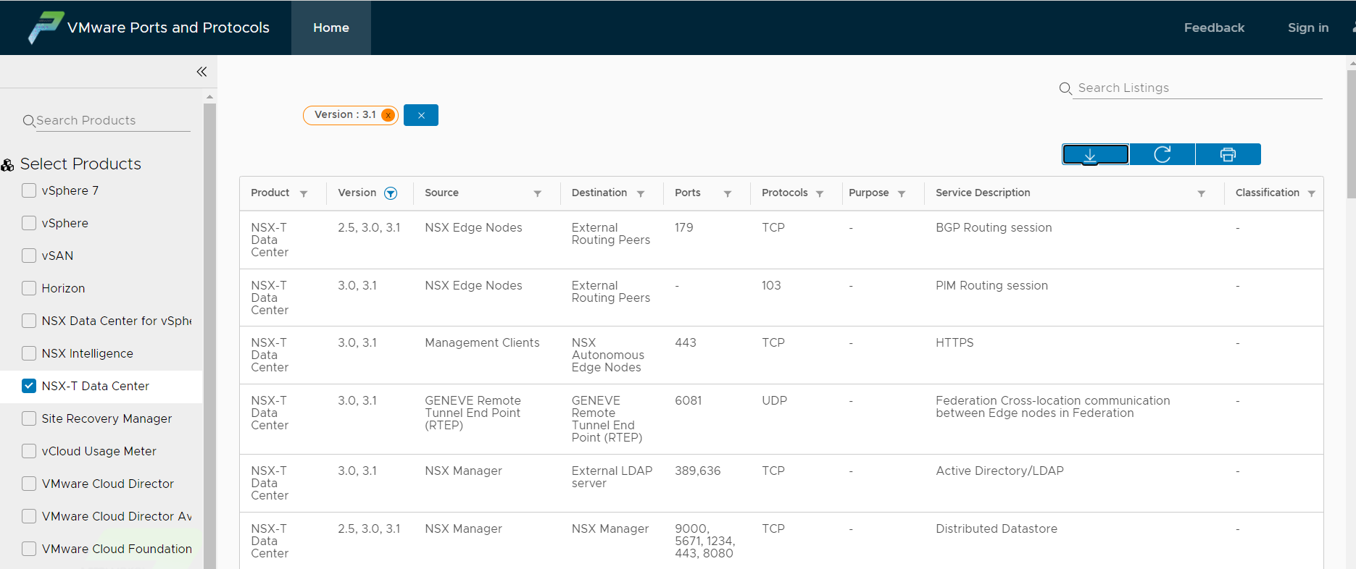Click the port 179 cell
This screenshot has width=1356, height=569.
tap(683, 228)
